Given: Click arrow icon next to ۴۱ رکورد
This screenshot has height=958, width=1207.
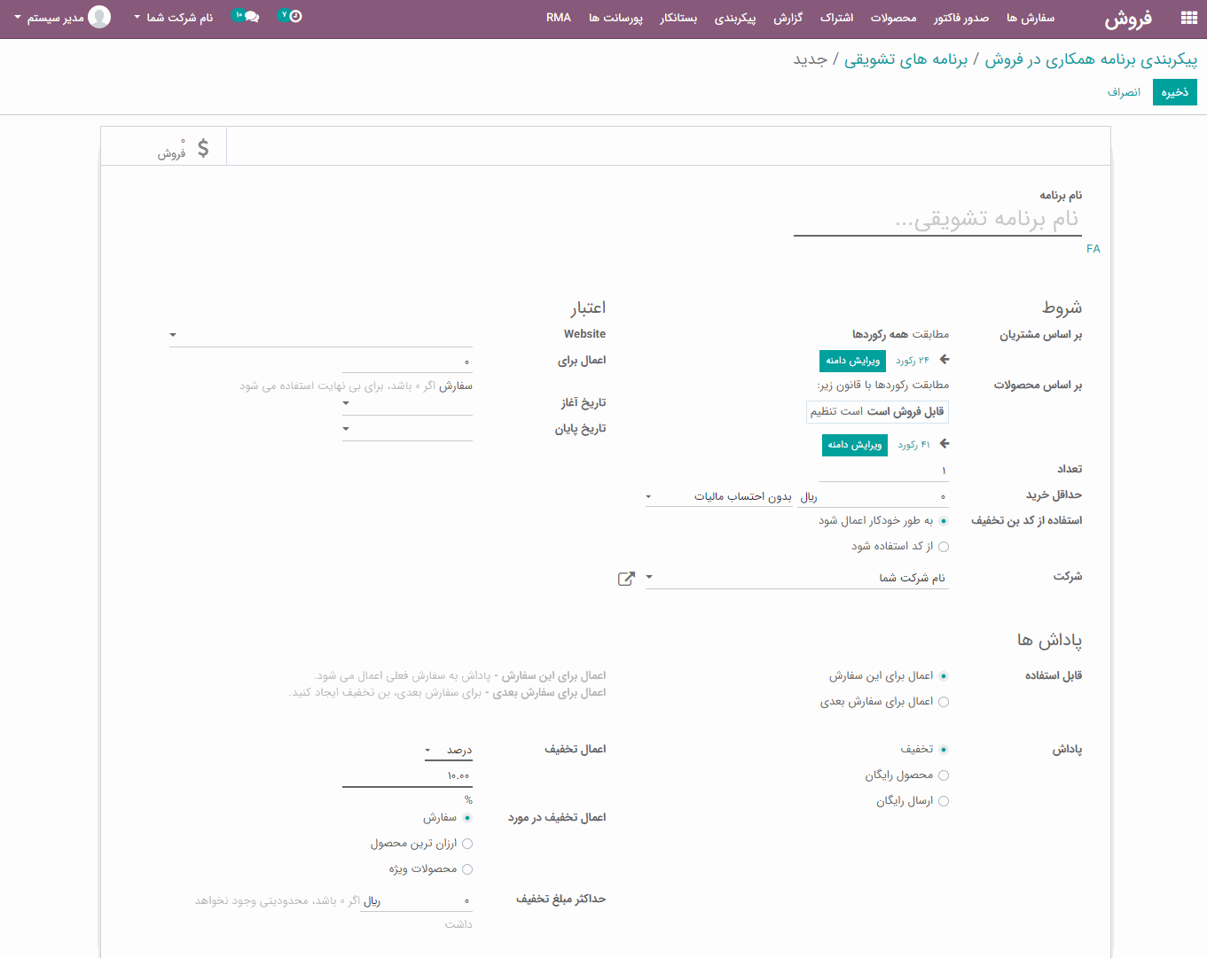Looking at the screenshot, I should (x=944, y=444).
